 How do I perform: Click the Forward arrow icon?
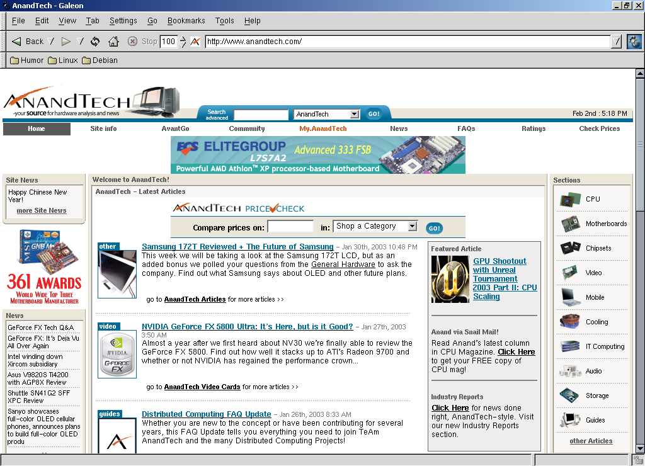click(66, 41)
